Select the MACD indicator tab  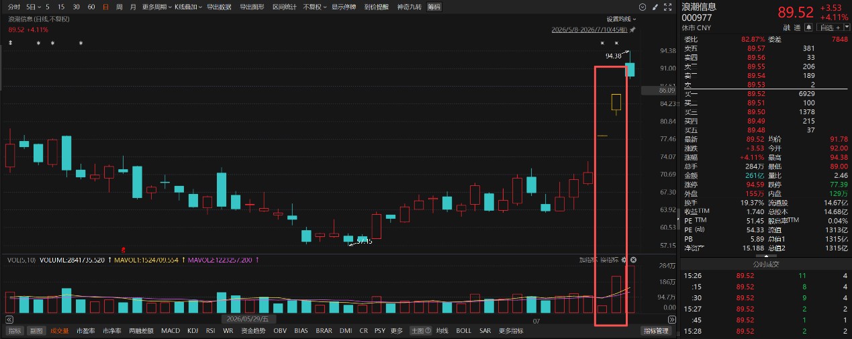coord(171,331)
